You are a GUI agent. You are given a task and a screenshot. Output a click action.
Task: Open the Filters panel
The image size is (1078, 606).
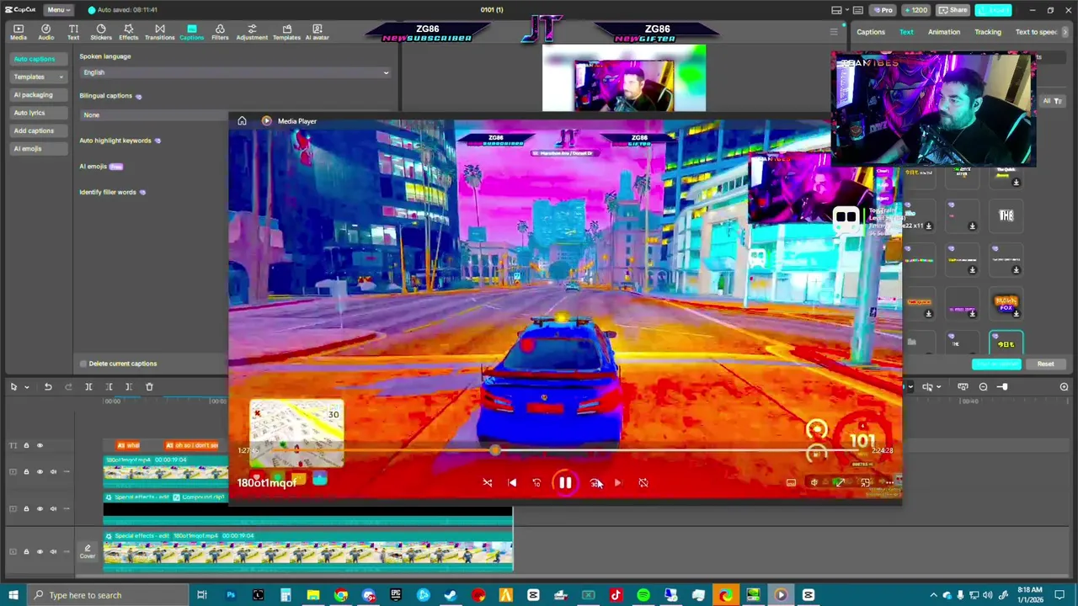click(220, 32)
